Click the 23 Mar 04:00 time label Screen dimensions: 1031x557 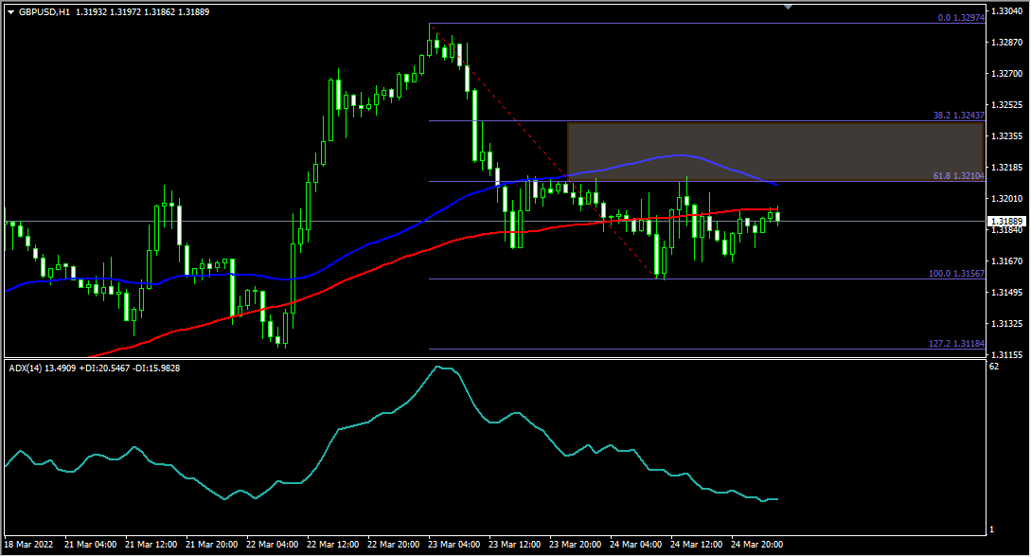pyautogui.click(x=453, y=545)
